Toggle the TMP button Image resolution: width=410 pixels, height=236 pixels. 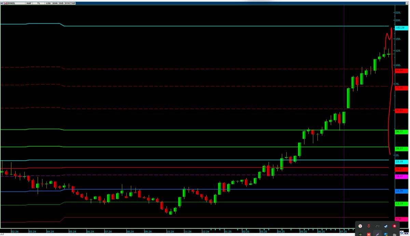(73, 3)
